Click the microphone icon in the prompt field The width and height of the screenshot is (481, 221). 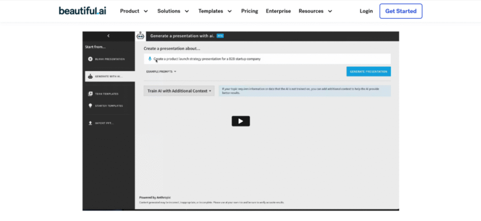150,59
